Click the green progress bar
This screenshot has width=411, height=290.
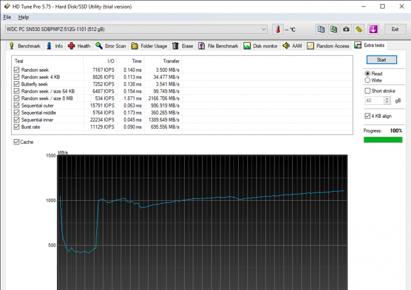pos(383,140)
